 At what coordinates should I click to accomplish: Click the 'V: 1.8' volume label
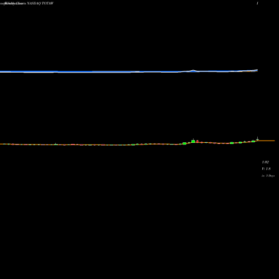(x=266, y=169)
